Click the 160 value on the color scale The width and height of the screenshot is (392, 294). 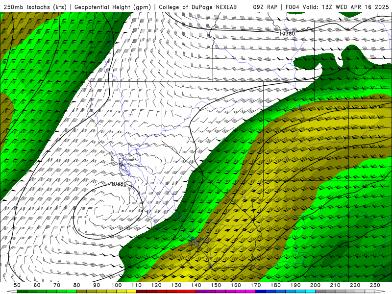coord(236,285)
